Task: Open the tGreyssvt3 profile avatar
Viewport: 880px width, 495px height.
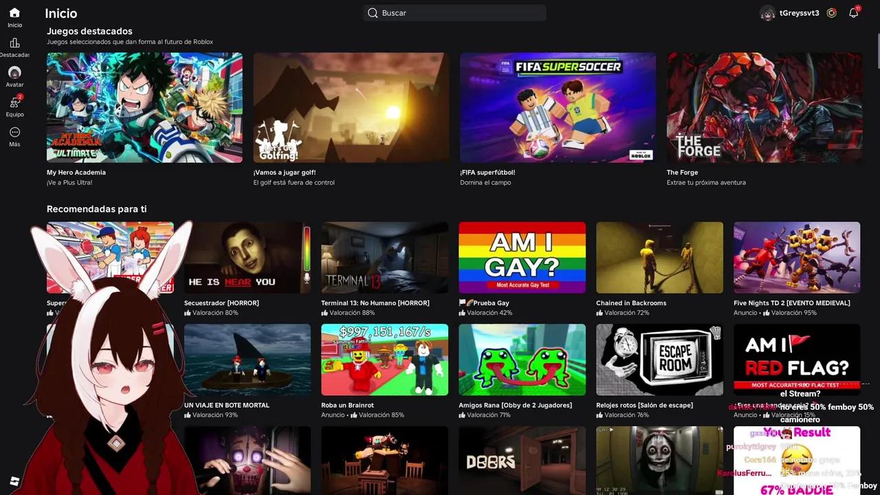Action: pyautogui.click(x=767, y=13)
